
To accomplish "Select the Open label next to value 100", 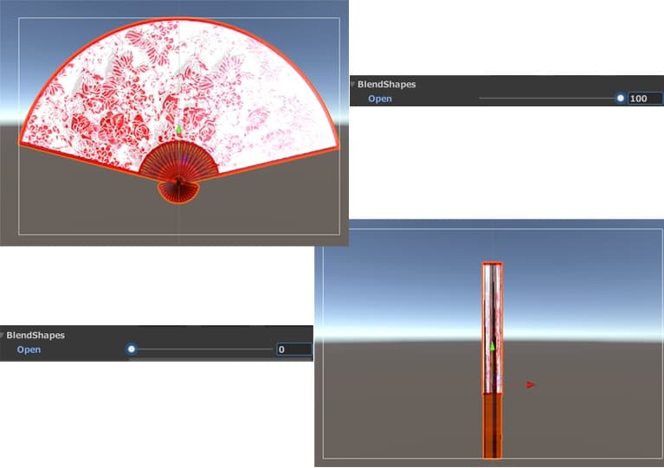I will (x=380, y=99).
